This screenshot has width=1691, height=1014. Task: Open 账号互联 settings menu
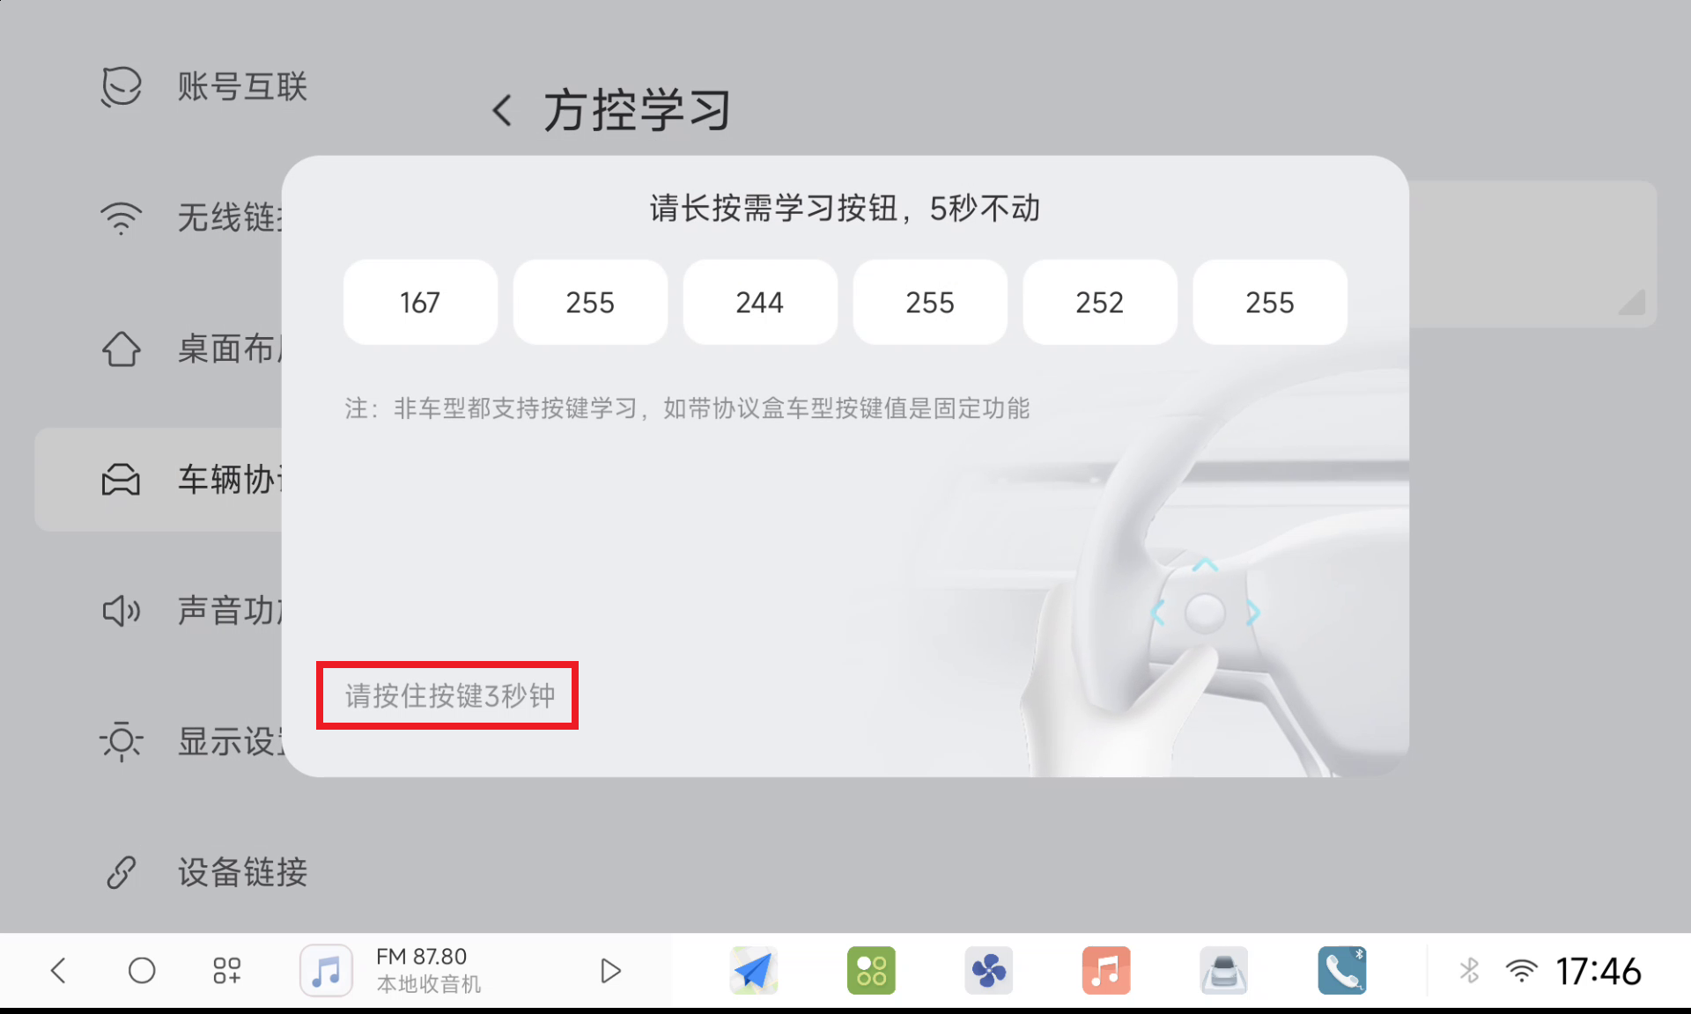[241, 86]
